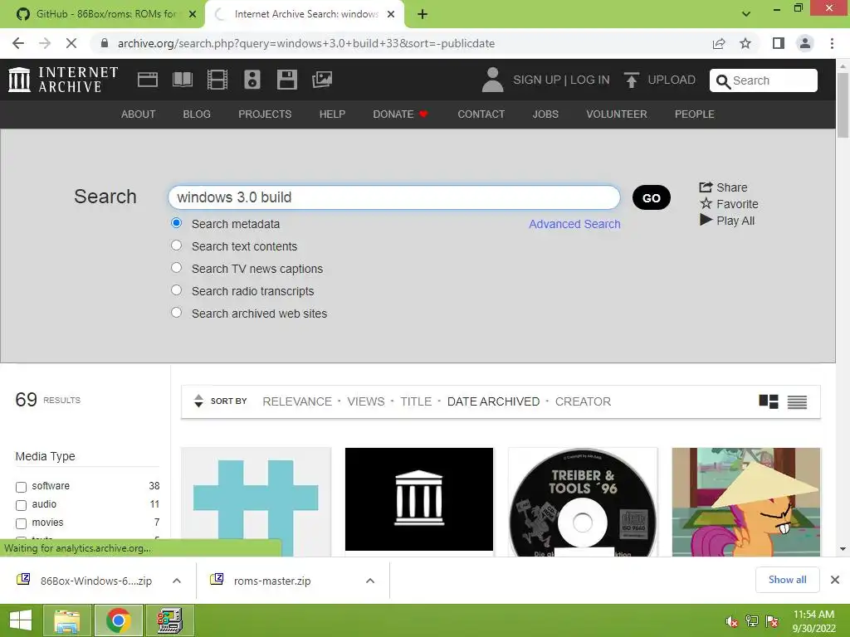
Task: Toggle sort direction arrows
Action: [x=198, y=401]
